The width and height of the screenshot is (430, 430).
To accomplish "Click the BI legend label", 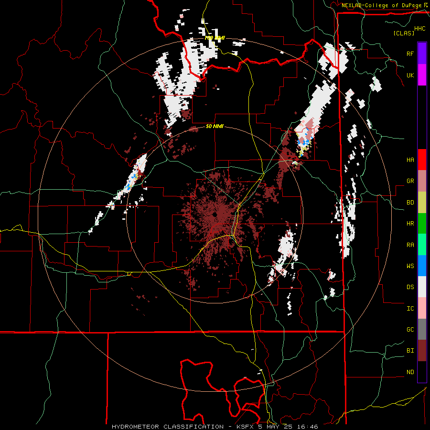I will tap(410, 351).
